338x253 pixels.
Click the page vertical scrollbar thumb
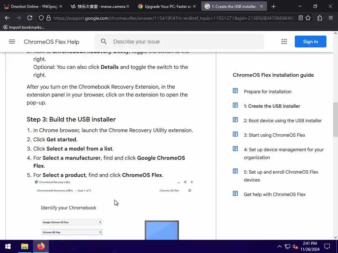[x=335, y=120]
